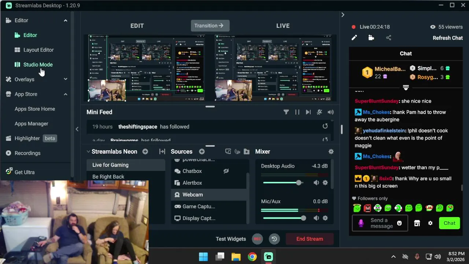Viewport: 469px width, 264px height.
Task: Open the emoji picker in chat input
Action: tap(399, 223)
